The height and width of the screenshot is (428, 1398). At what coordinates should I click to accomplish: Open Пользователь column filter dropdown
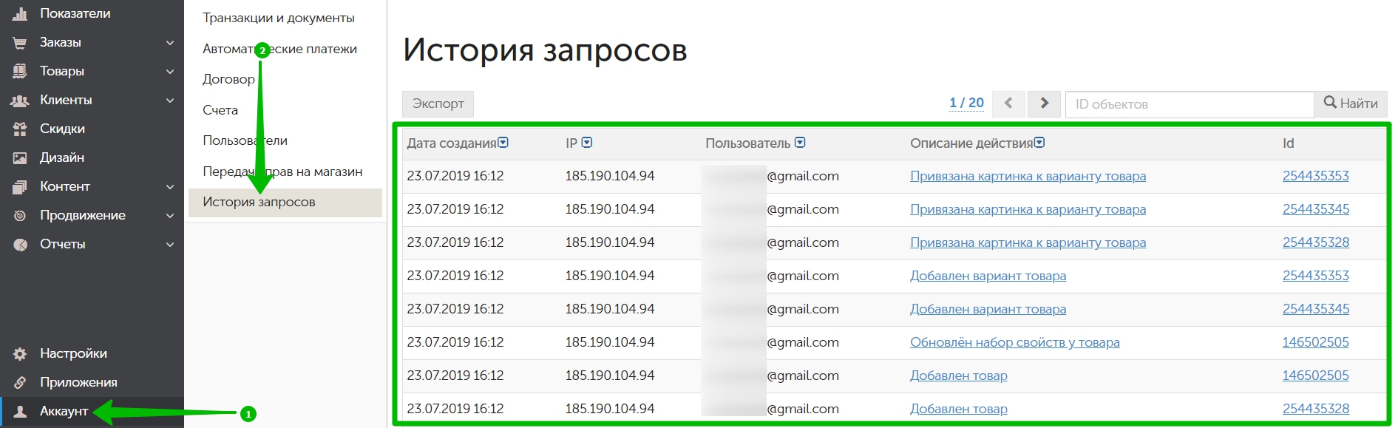(800, 143)
